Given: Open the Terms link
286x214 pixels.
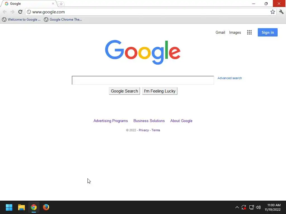Looking at the screenshot, I should (156, 130).
